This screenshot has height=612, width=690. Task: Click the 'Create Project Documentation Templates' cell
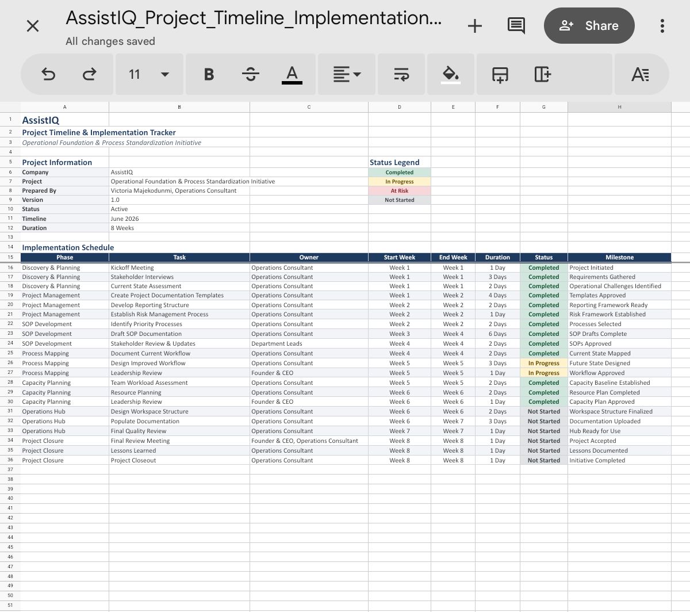tap(179, 295)
